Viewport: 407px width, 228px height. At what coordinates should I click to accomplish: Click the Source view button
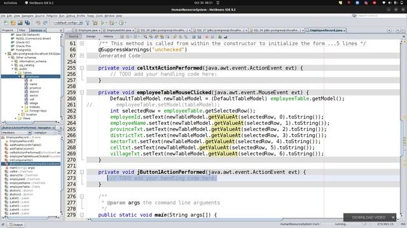74,37
